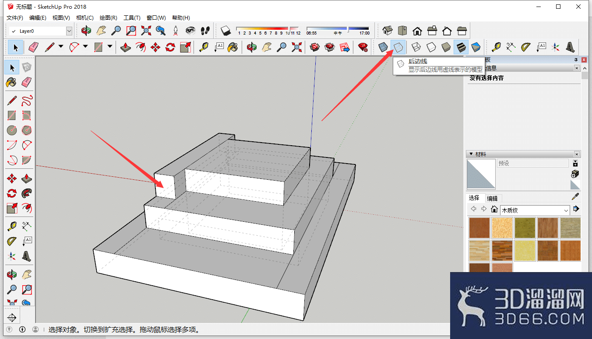The image size is (592, 339).
Task: Sample a material with the eyedropper icon
Action: pos(575,197)
